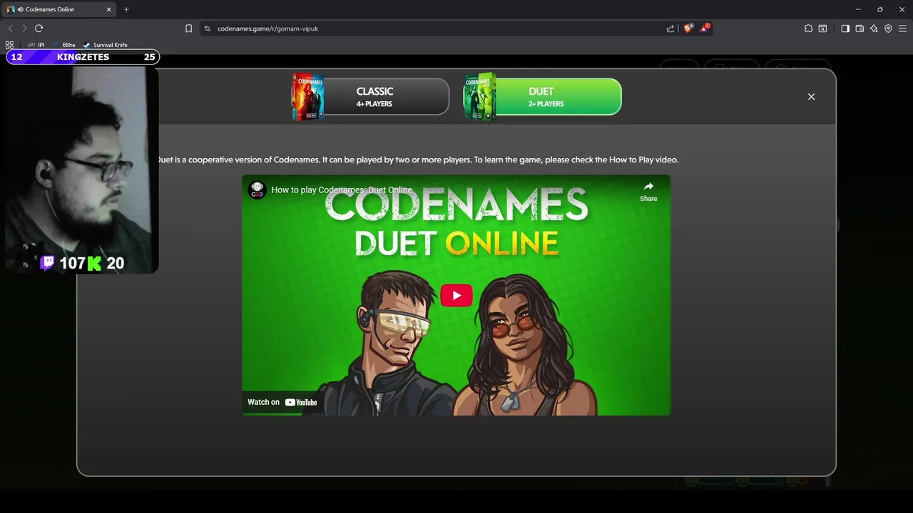Open the 68he bookmark

[63, 45]
